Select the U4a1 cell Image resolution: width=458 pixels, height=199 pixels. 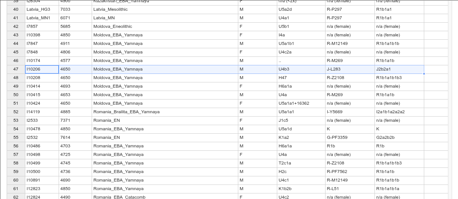[301, 18]
